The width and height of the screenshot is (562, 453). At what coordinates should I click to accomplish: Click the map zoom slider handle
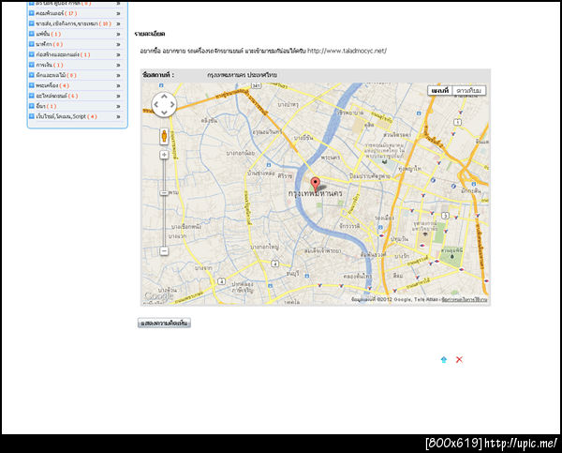click(164, 193)
